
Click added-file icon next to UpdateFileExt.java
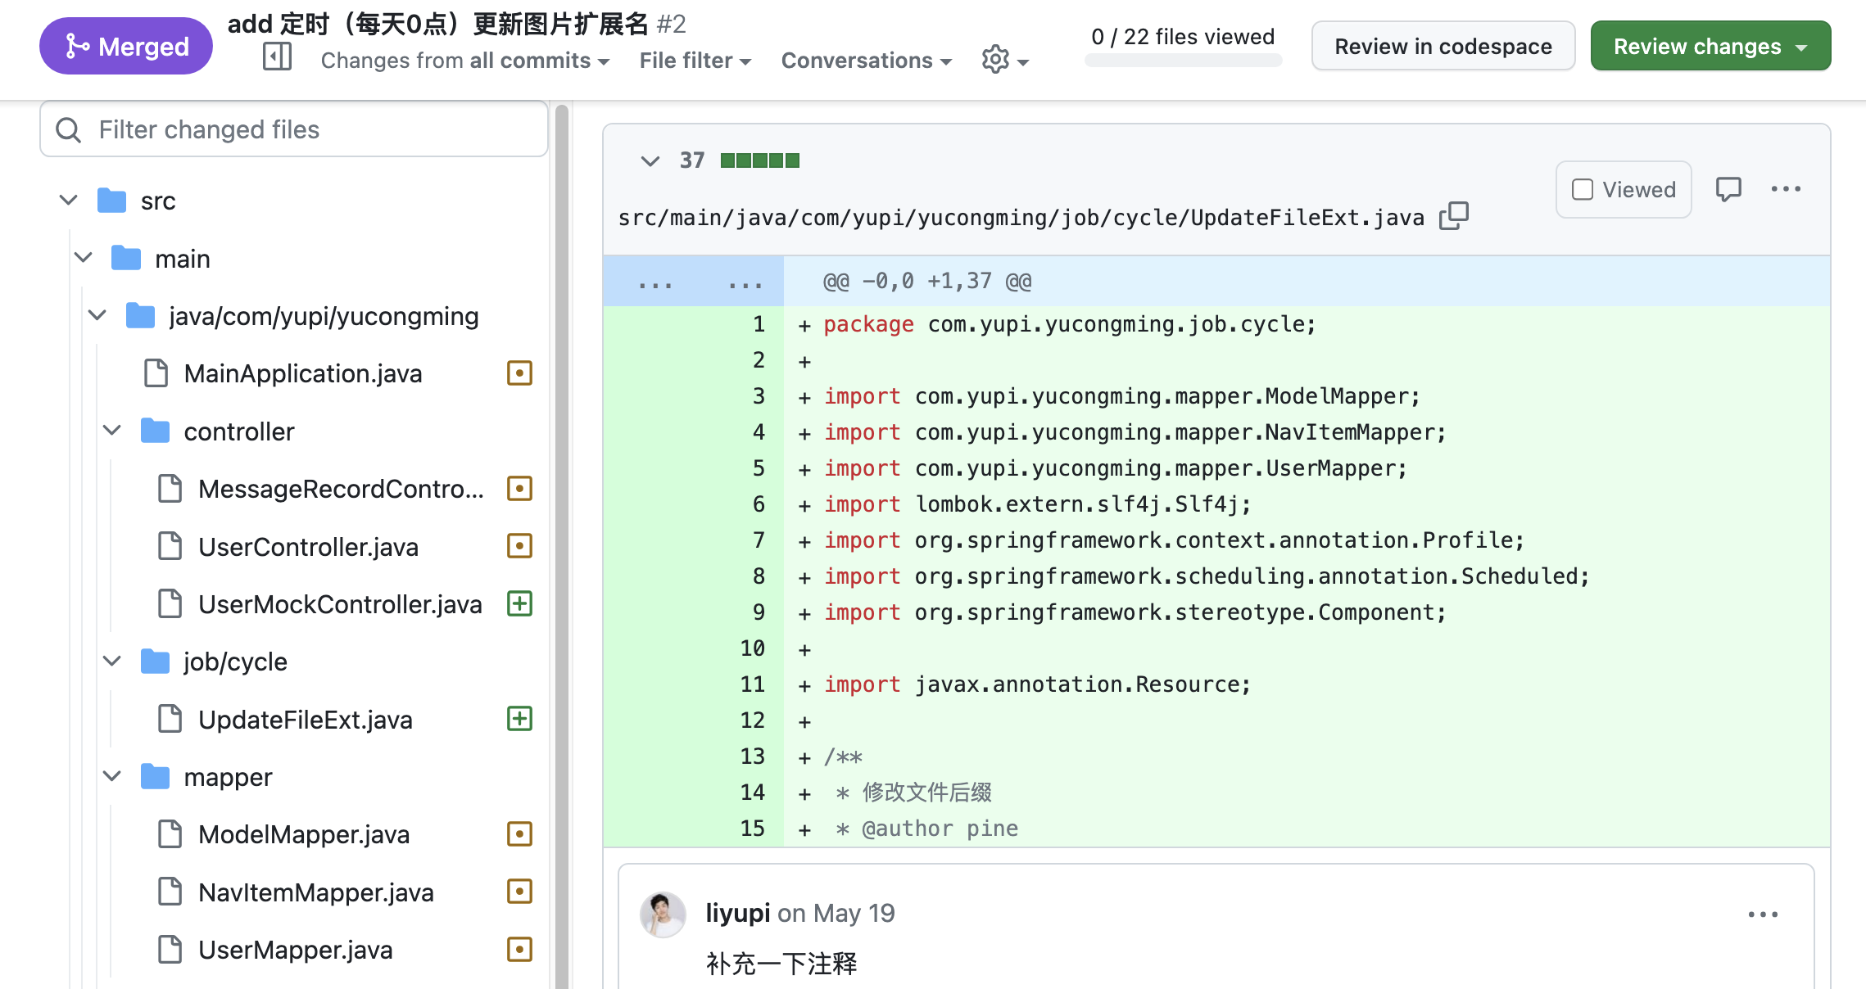[x=519, y=719]
